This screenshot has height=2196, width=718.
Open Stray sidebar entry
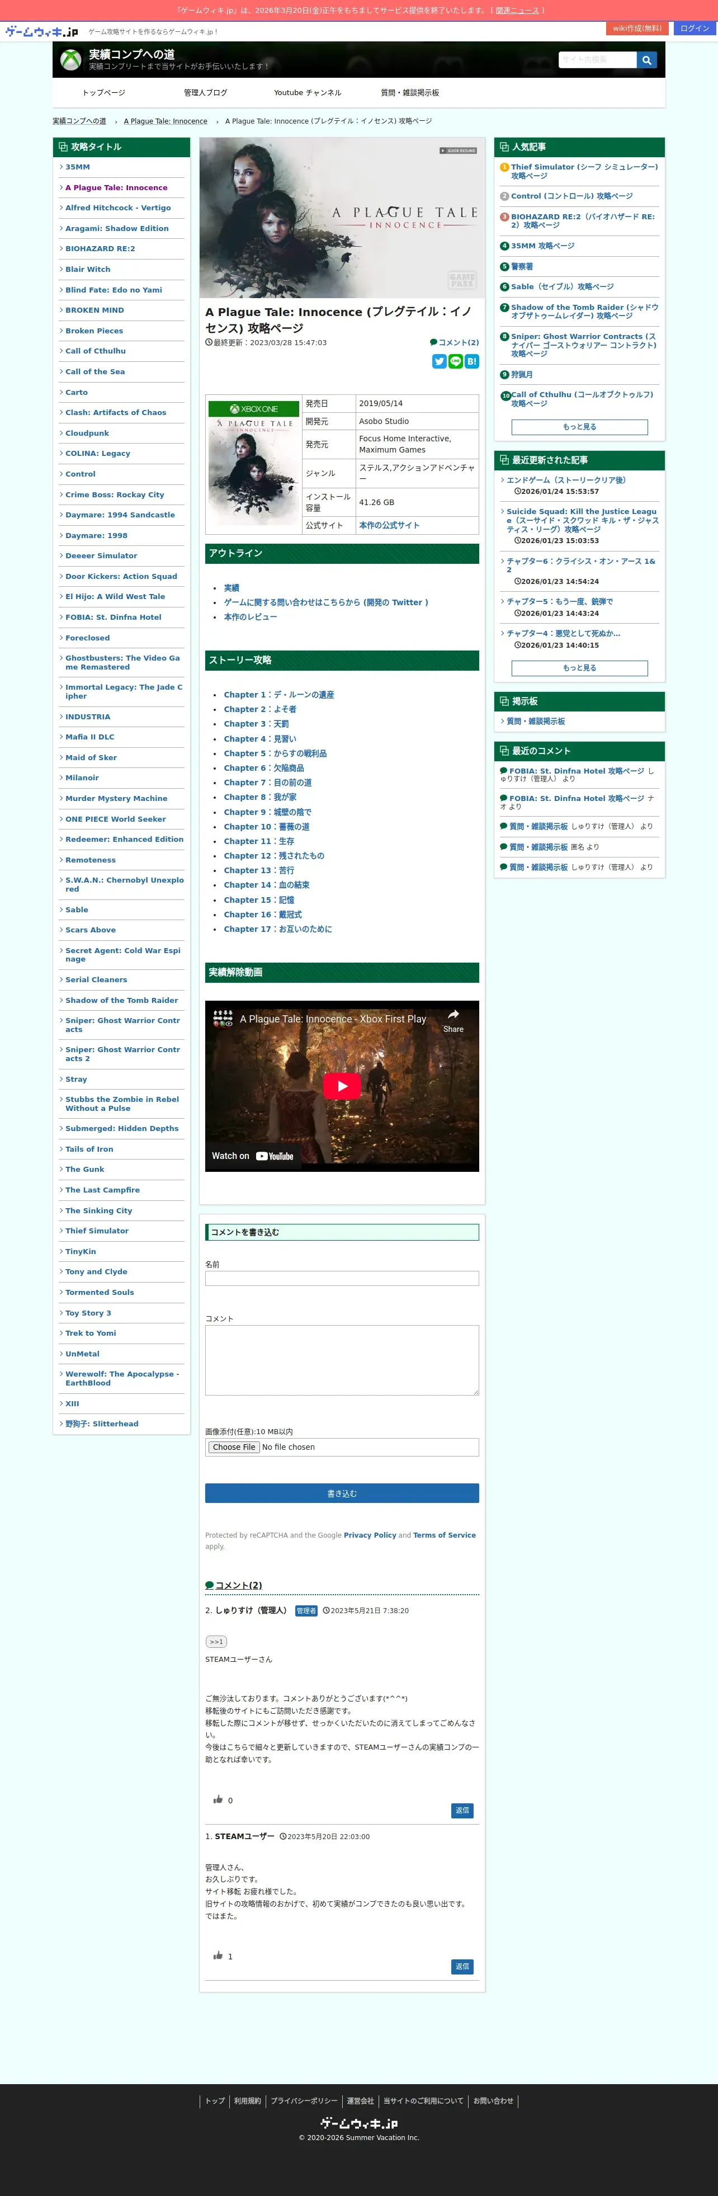[76, 1079]
